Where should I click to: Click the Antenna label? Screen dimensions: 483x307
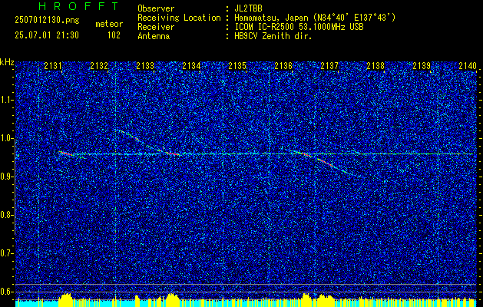[154, 36]
